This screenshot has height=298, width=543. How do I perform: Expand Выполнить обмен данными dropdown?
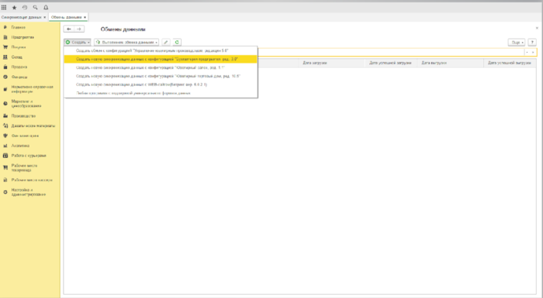coord(126,42)
